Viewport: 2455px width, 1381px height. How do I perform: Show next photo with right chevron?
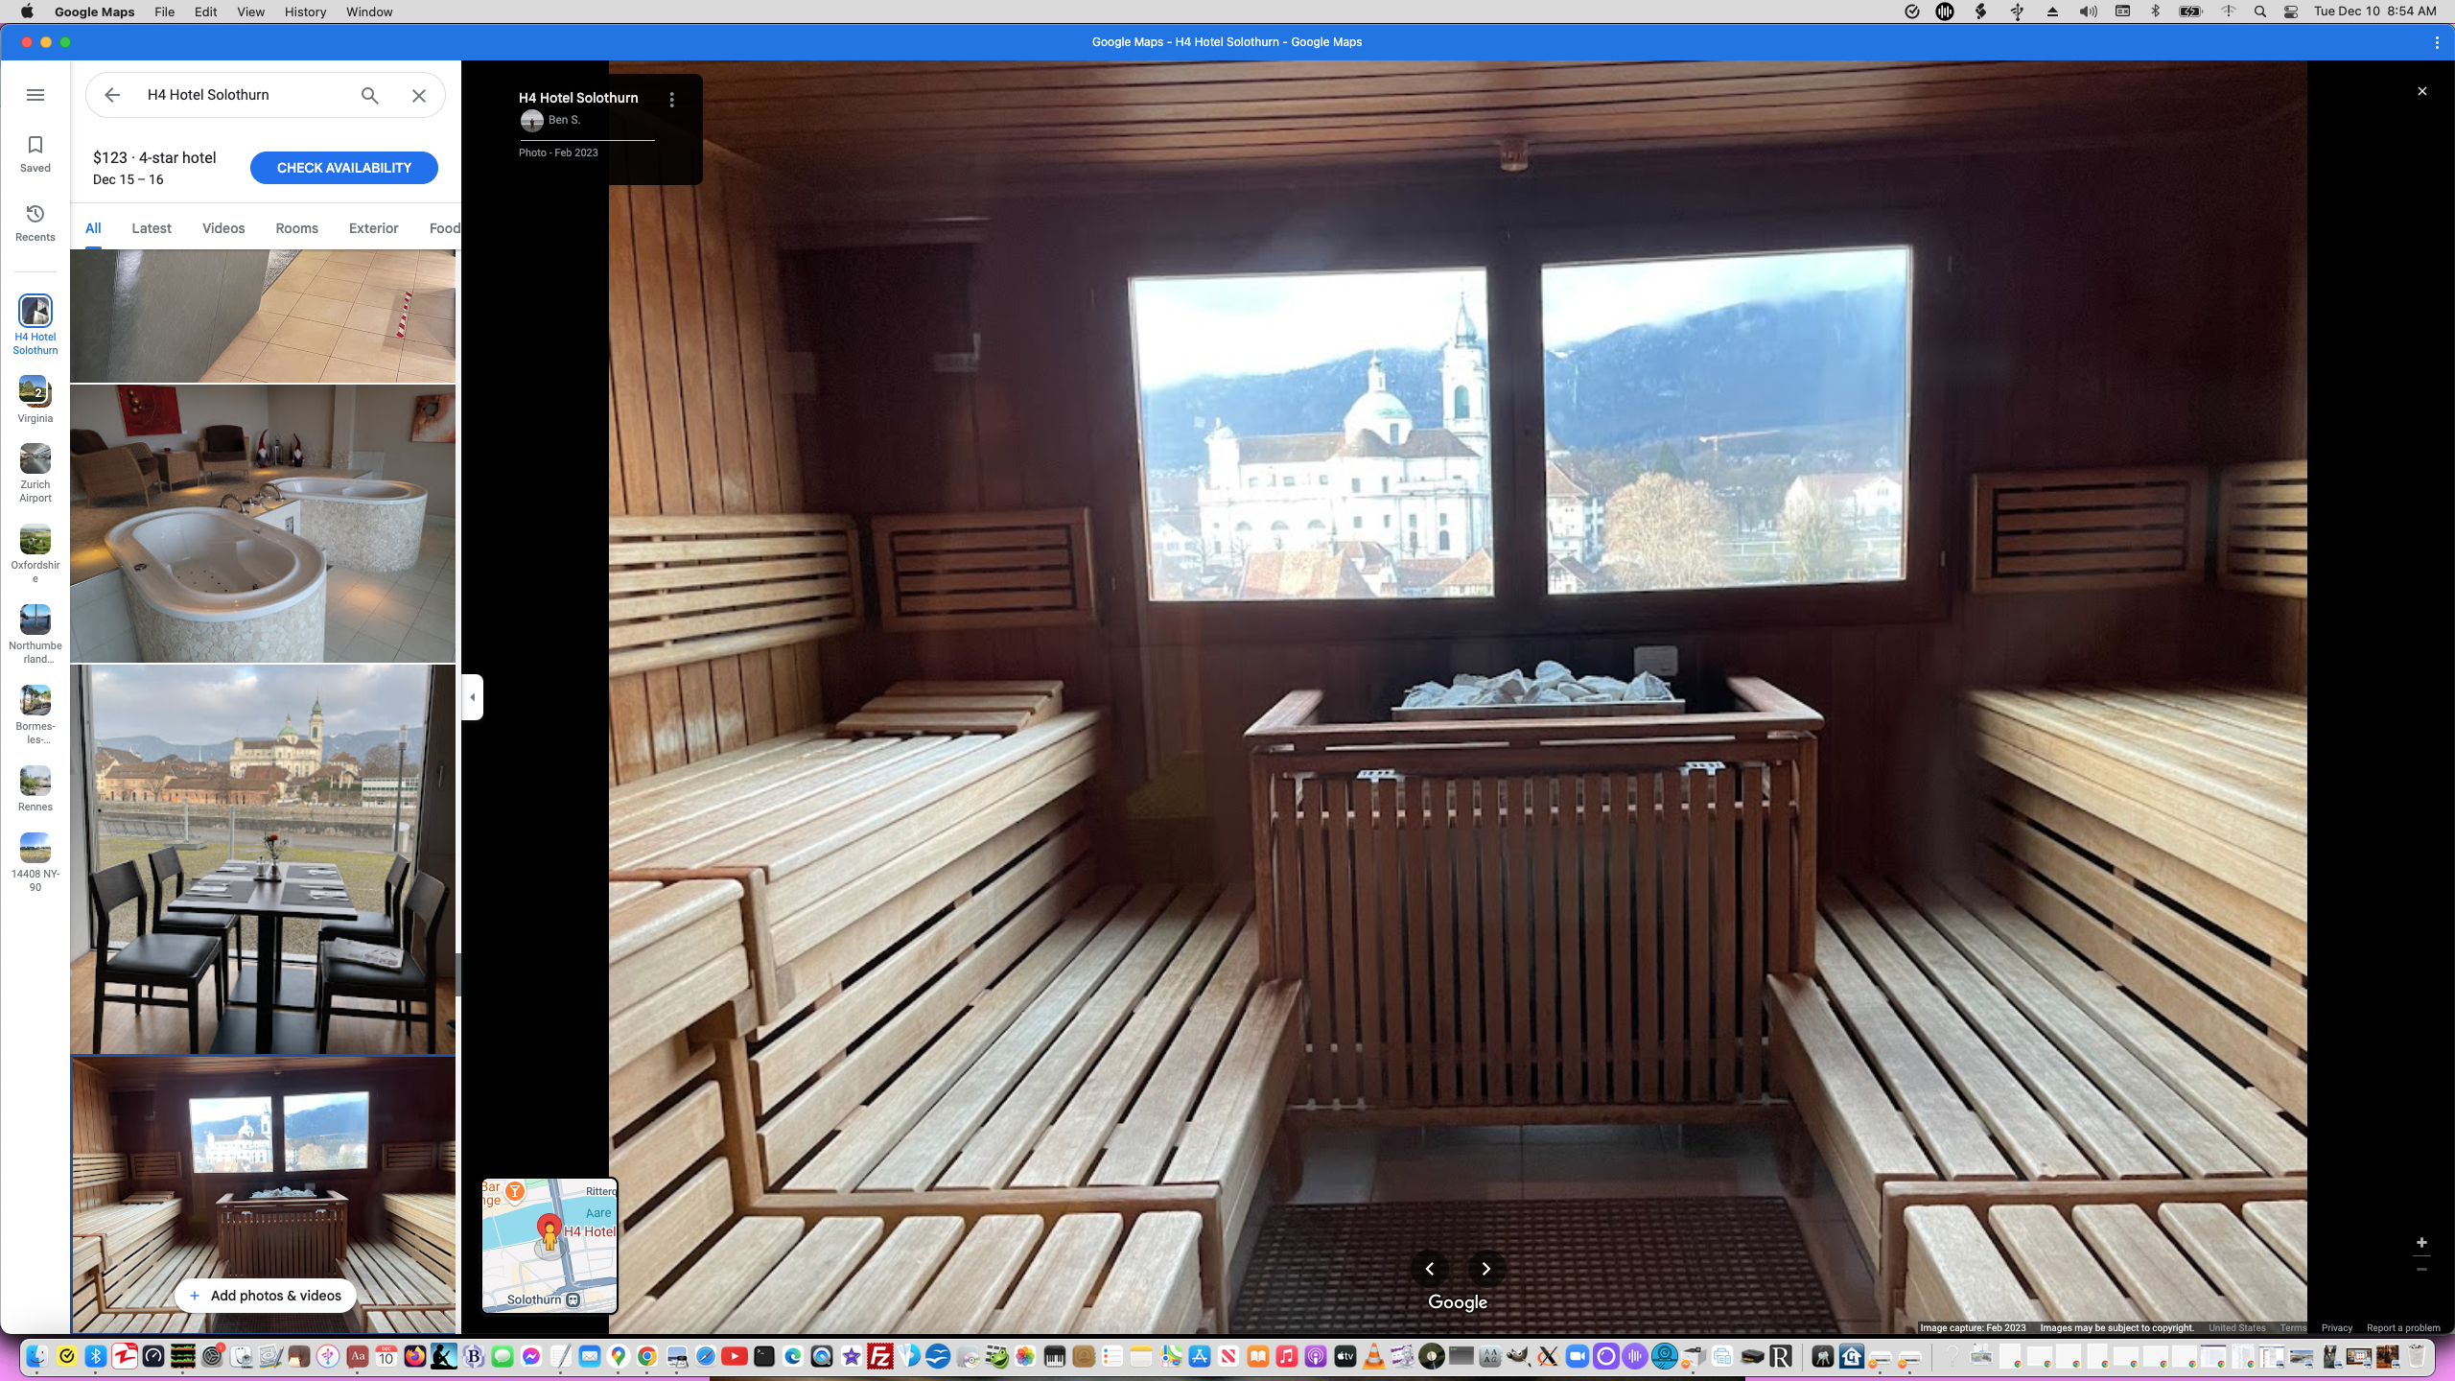(x=1485, y=1269)
